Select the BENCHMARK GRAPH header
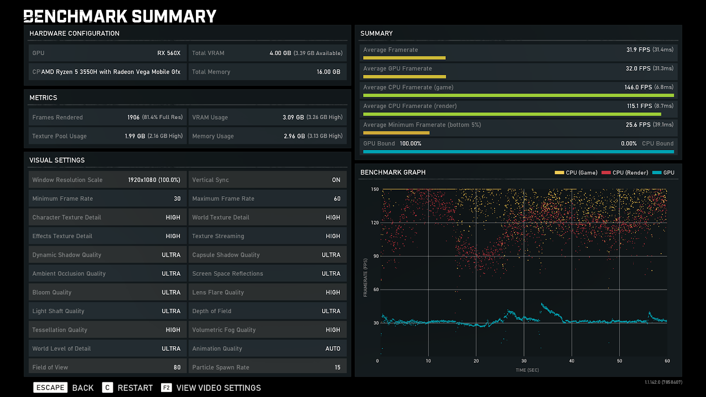The width and height of the screenshot is (706, 397). click(x=393, y=172)
